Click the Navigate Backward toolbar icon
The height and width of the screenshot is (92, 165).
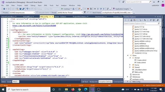pos(4,9)
